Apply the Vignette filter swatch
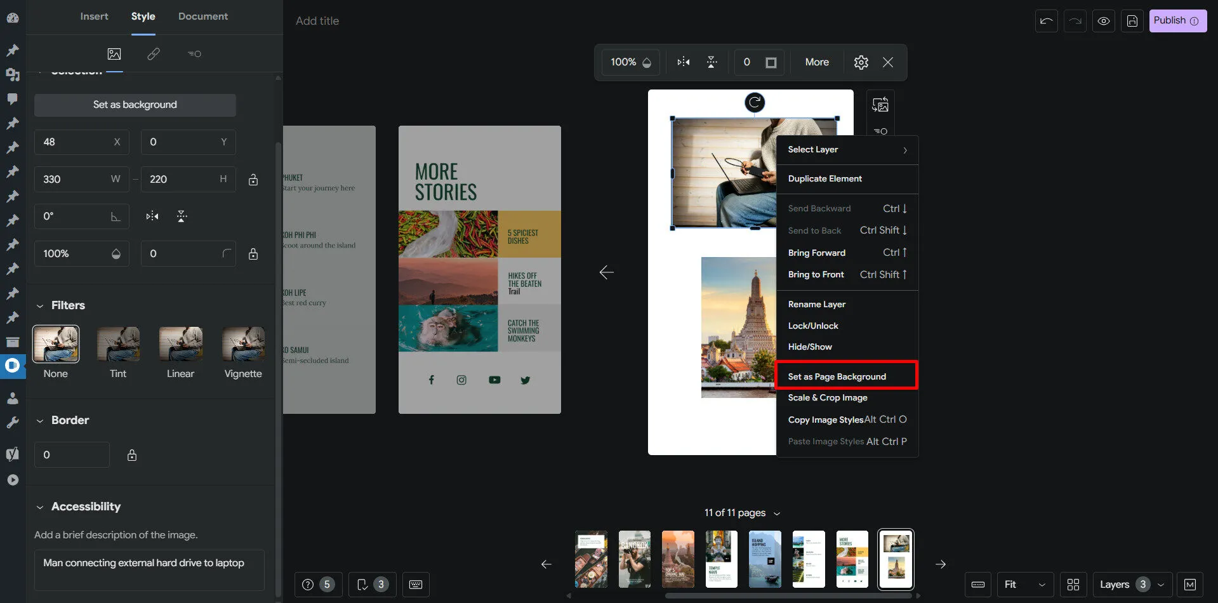The height and width of the screenshot is (603, 1218). pyautogui.click(x=243, y=344)
